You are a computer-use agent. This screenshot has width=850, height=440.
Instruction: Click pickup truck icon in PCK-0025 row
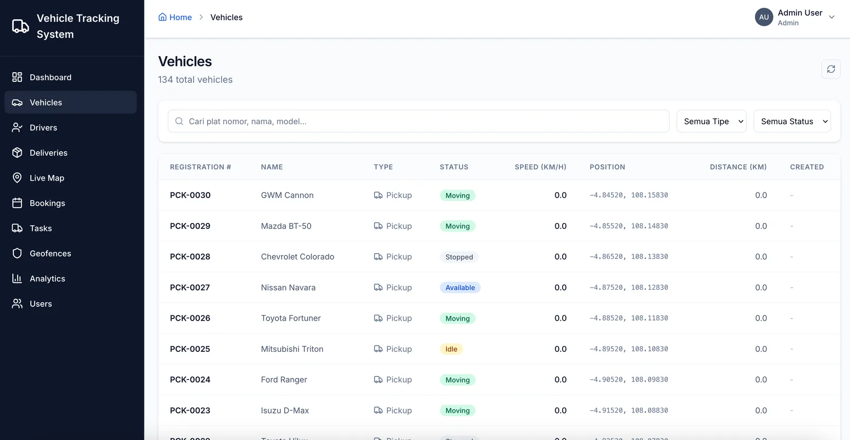tap(378, 349)
